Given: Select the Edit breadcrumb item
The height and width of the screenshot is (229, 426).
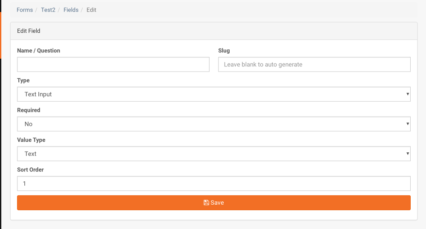Looking at the screenshot, I should click(x=91, y=10).
